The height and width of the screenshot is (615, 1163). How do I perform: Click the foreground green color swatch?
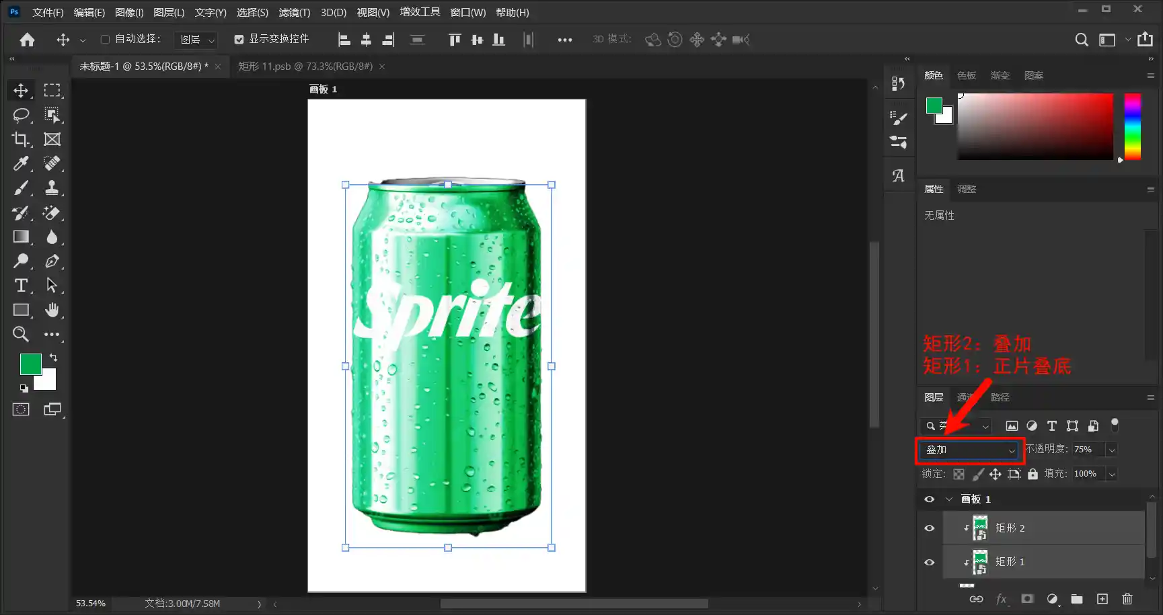point(30,364)
